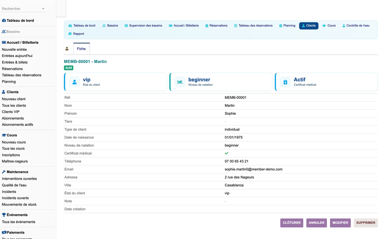Click the Paiements money icon in sidebar

[4, 232]
